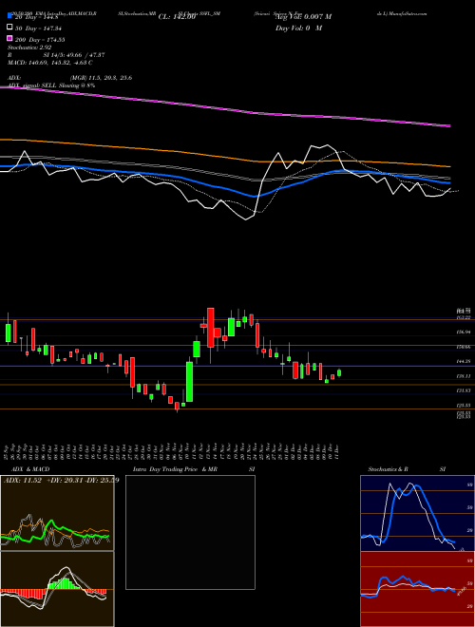475x627 pixels.
Task: Click the 'ADX signal: SELL Slowing' text
Action: click(x=45, y=85)
